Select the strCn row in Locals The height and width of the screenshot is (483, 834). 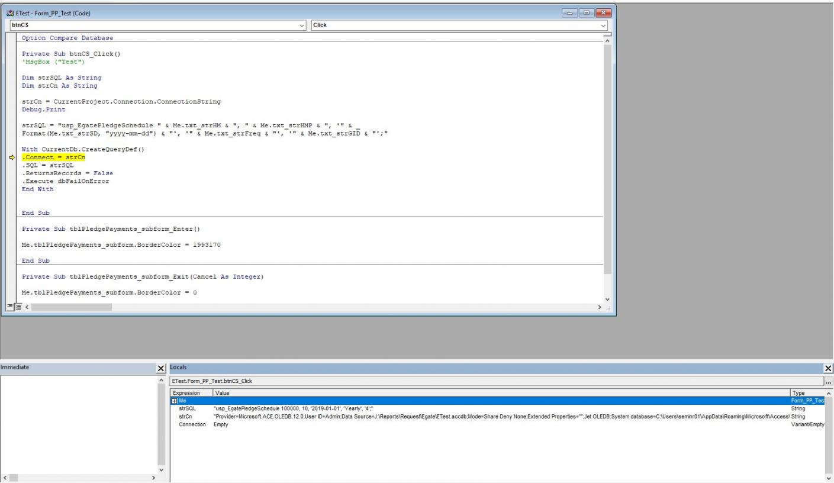(497, 417)
